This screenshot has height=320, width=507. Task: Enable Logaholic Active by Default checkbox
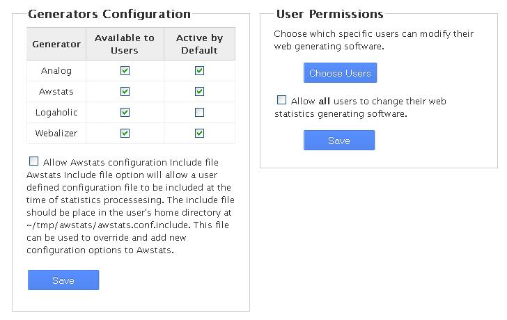point(200,112)
